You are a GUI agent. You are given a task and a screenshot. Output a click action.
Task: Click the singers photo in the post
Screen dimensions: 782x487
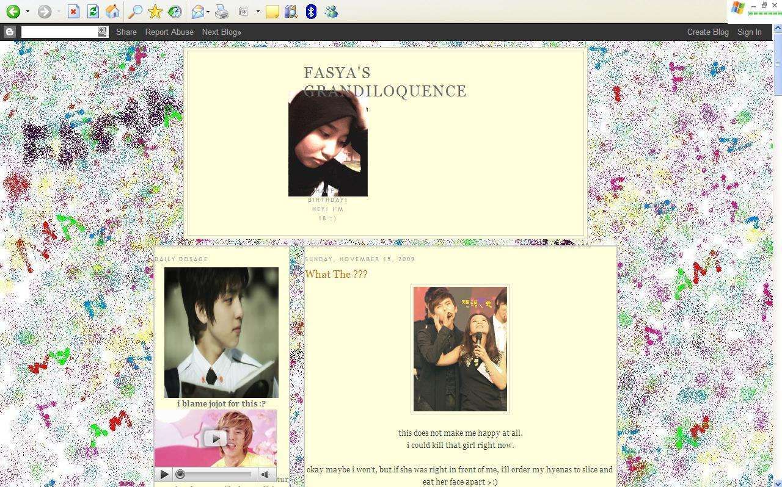460,349
